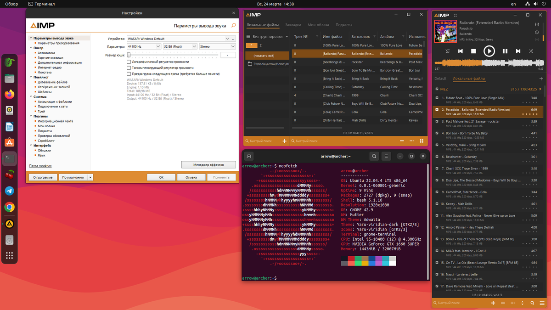
Task: Click (показать всё) in library
Action: (267, 55)
